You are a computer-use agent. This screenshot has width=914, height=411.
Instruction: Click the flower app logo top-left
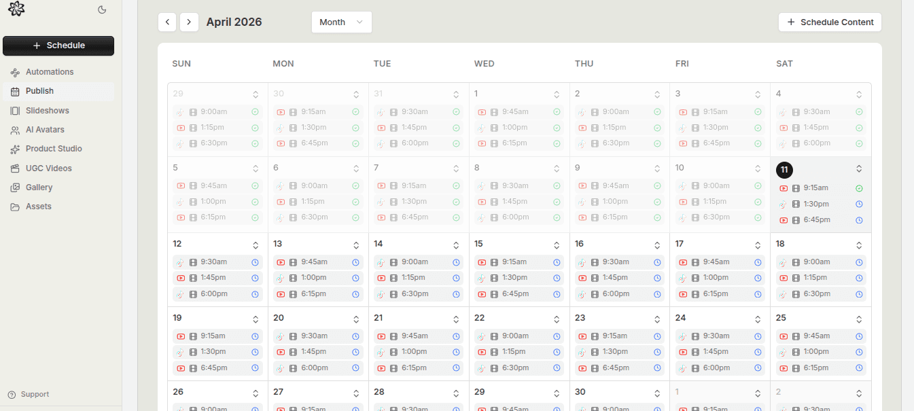pos(16,10)
